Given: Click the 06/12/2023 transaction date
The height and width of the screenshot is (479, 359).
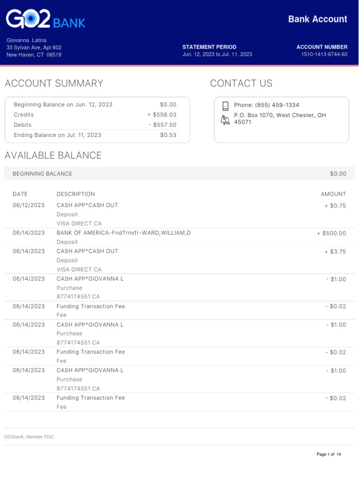Looking at the screenshot, I should pyautogui.click(x=29, y=205).
